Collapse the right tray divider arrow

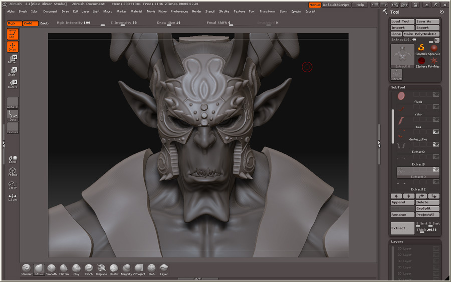[379, 144]
